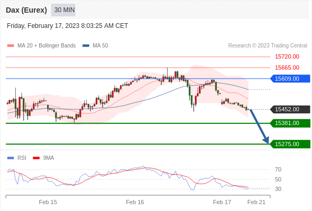Select the chart date and time text
This screenshot has width=312, height=211.
click(67, 26)
